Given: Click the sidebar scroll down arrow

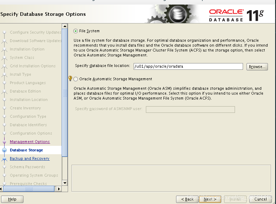Looking at the screenshot, I should [x=65, y=183].
